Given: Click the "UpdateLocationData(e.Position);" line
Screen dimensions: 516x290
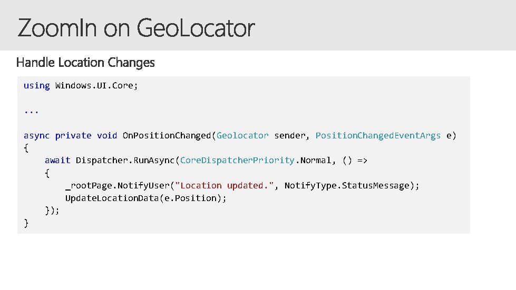Looking at the screenshot, I should coord(146,198).
